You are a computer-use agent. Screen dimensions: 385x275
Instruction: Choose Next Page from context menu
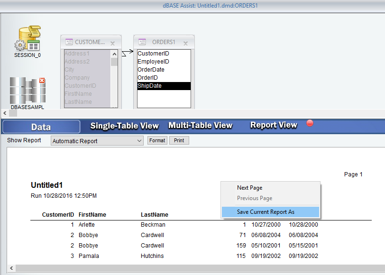point(250,188)
